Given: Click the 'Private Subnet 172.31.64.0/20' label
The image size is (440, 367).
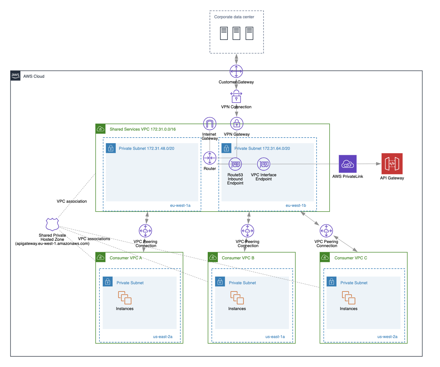Looking at the screenshot, I should click(x=262, y=148).
